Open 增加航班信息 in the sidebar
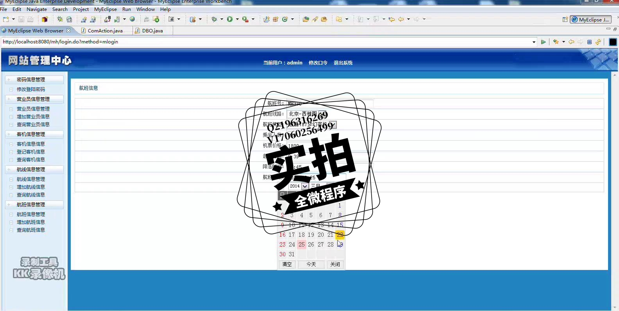The width and height of the screenshot is (619, 311). click(31, 222)
